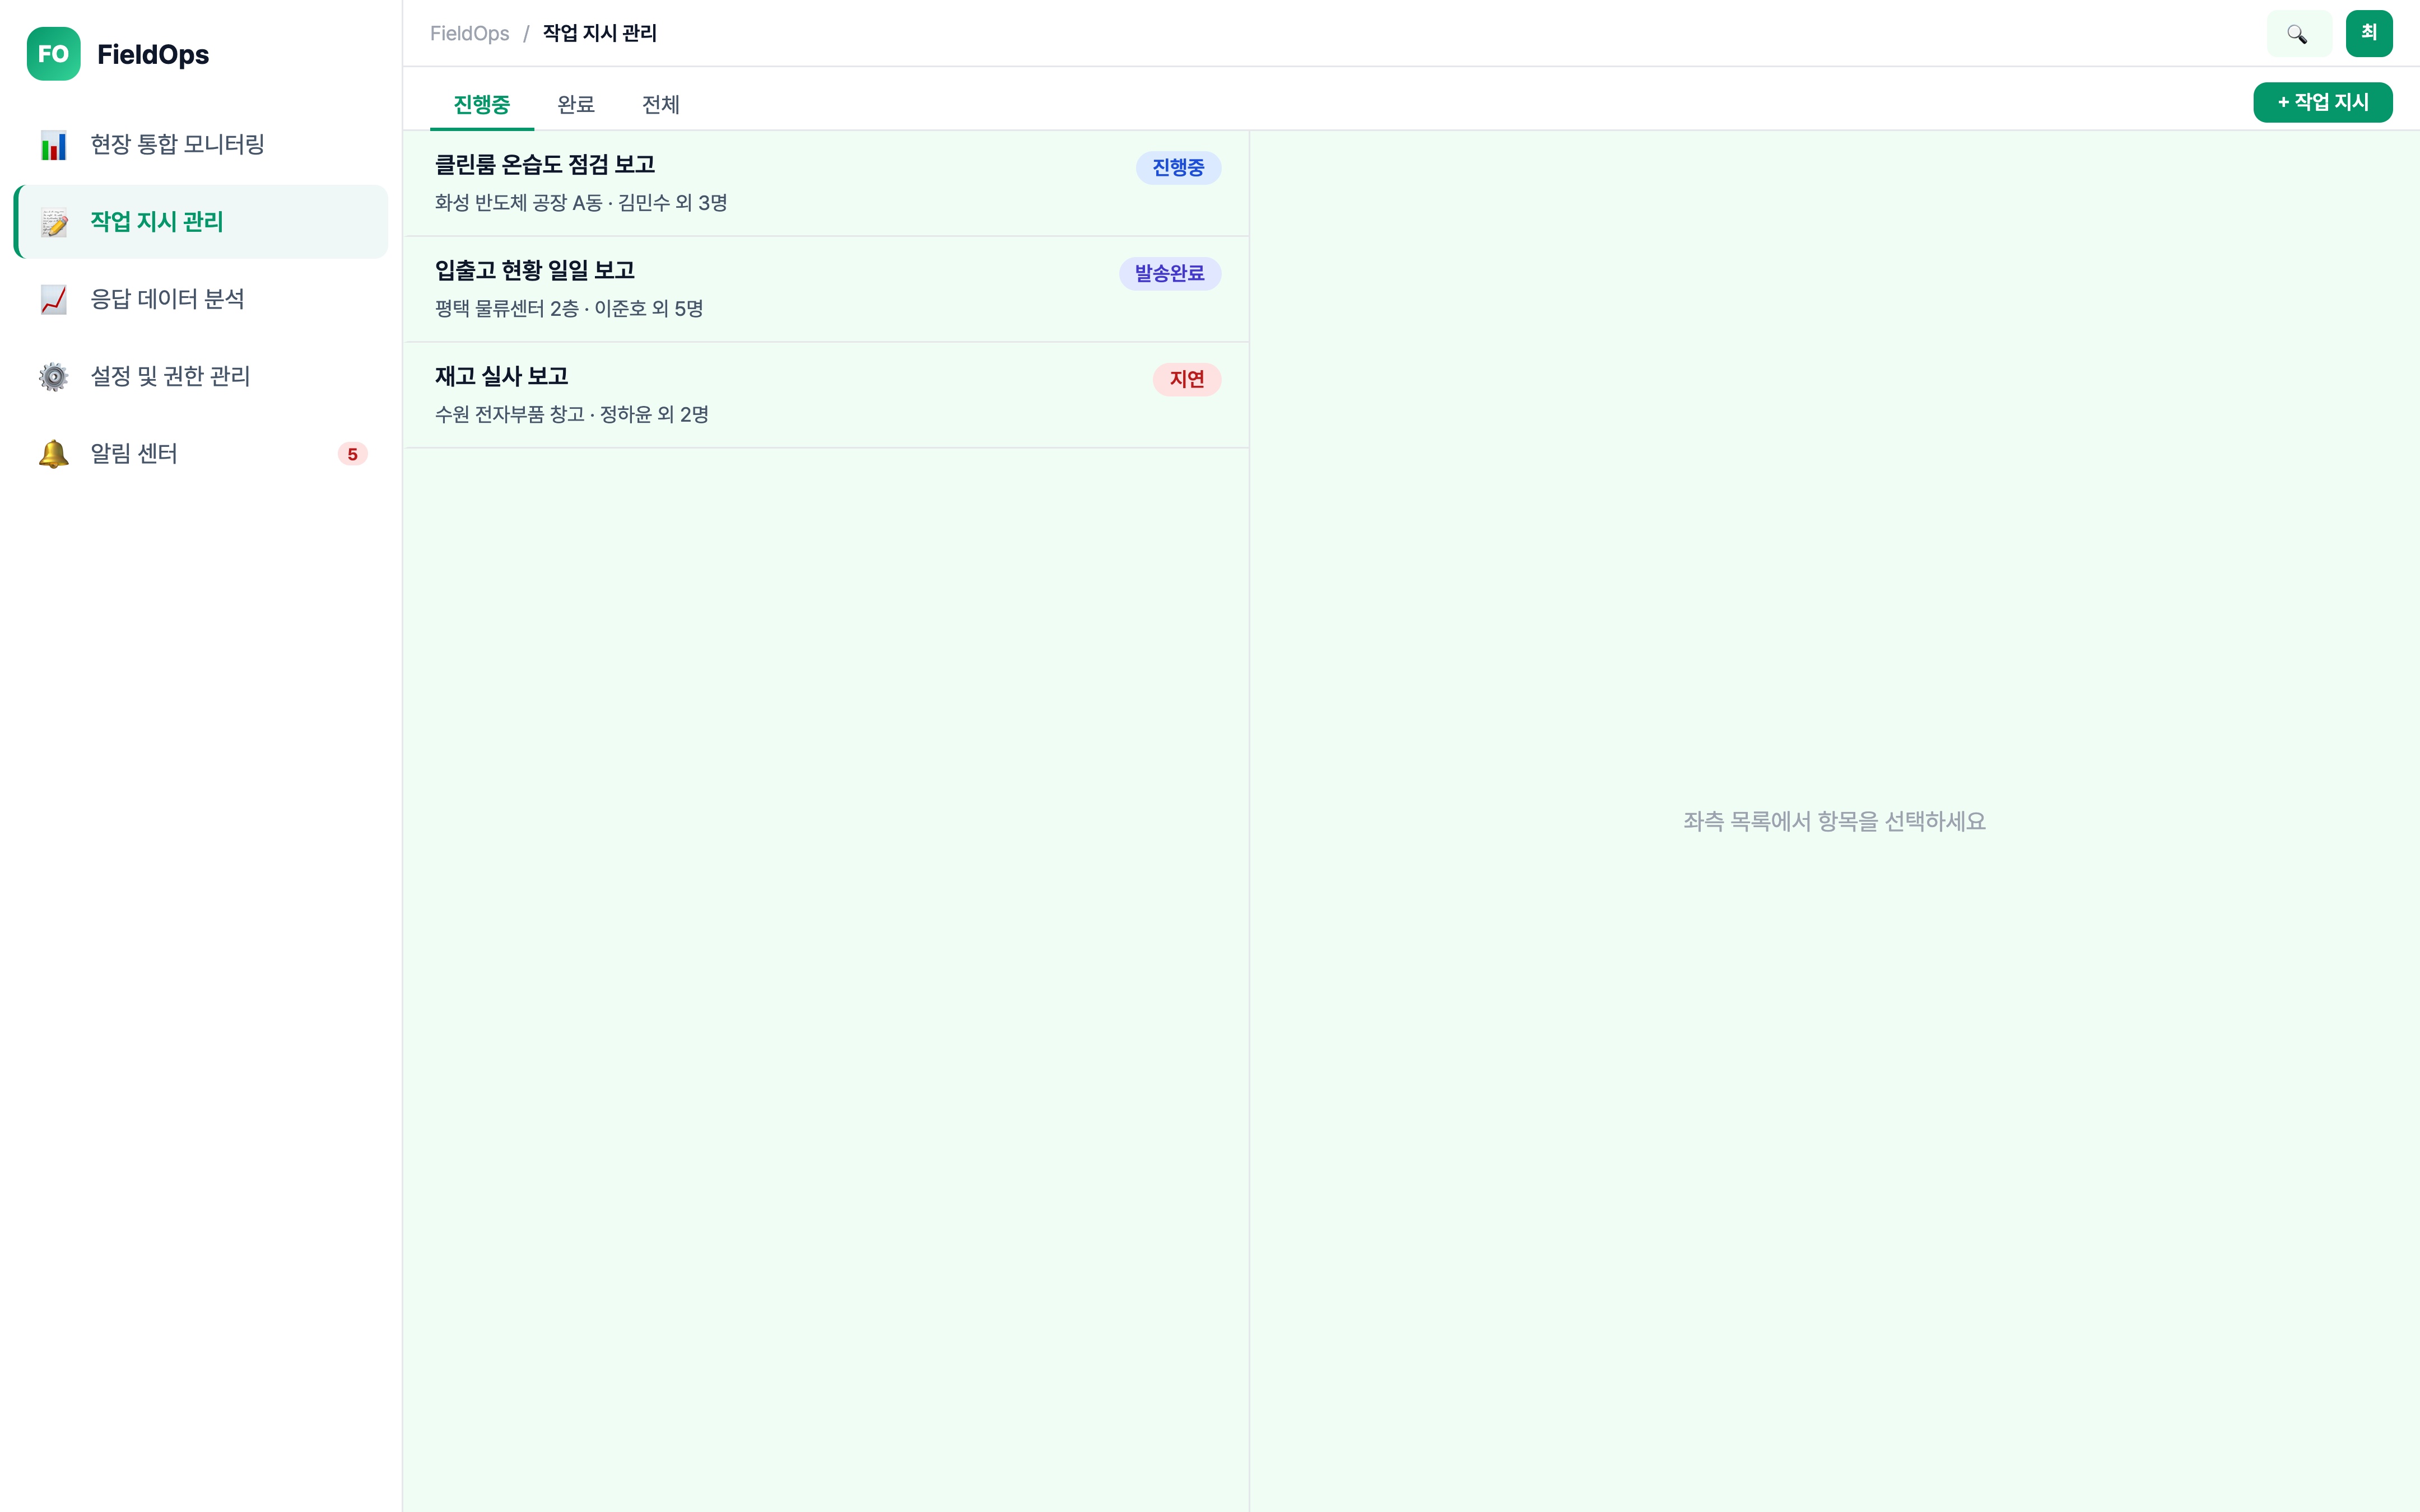Open the FieldOps logo icon

(54, 54)
